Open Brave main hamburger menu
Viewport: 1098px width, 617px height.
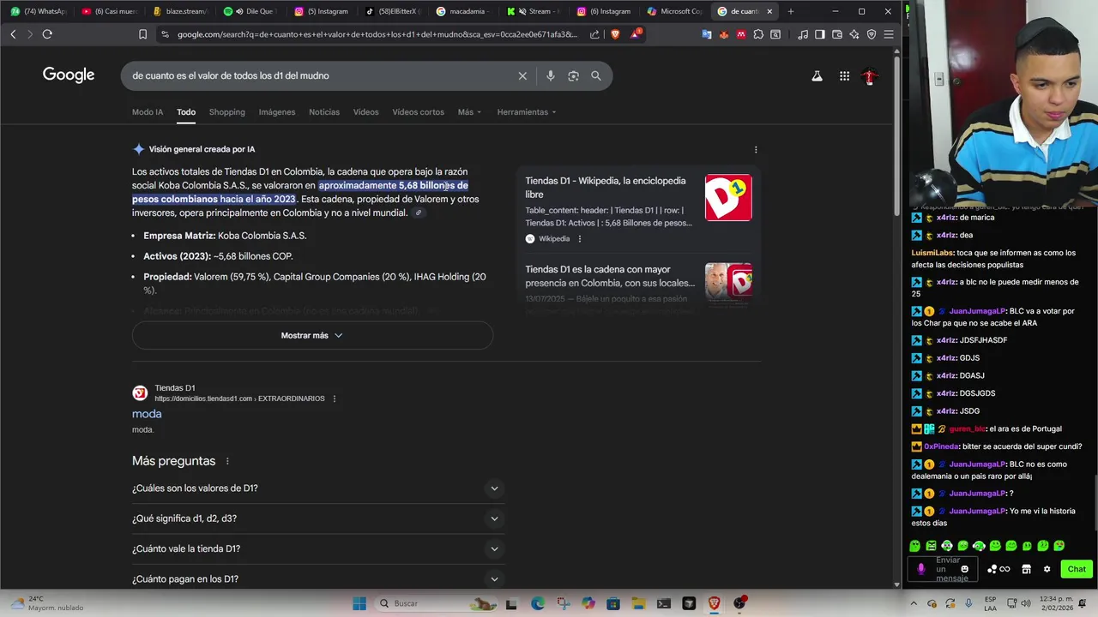pyautogui.click(x=889, y=34)
